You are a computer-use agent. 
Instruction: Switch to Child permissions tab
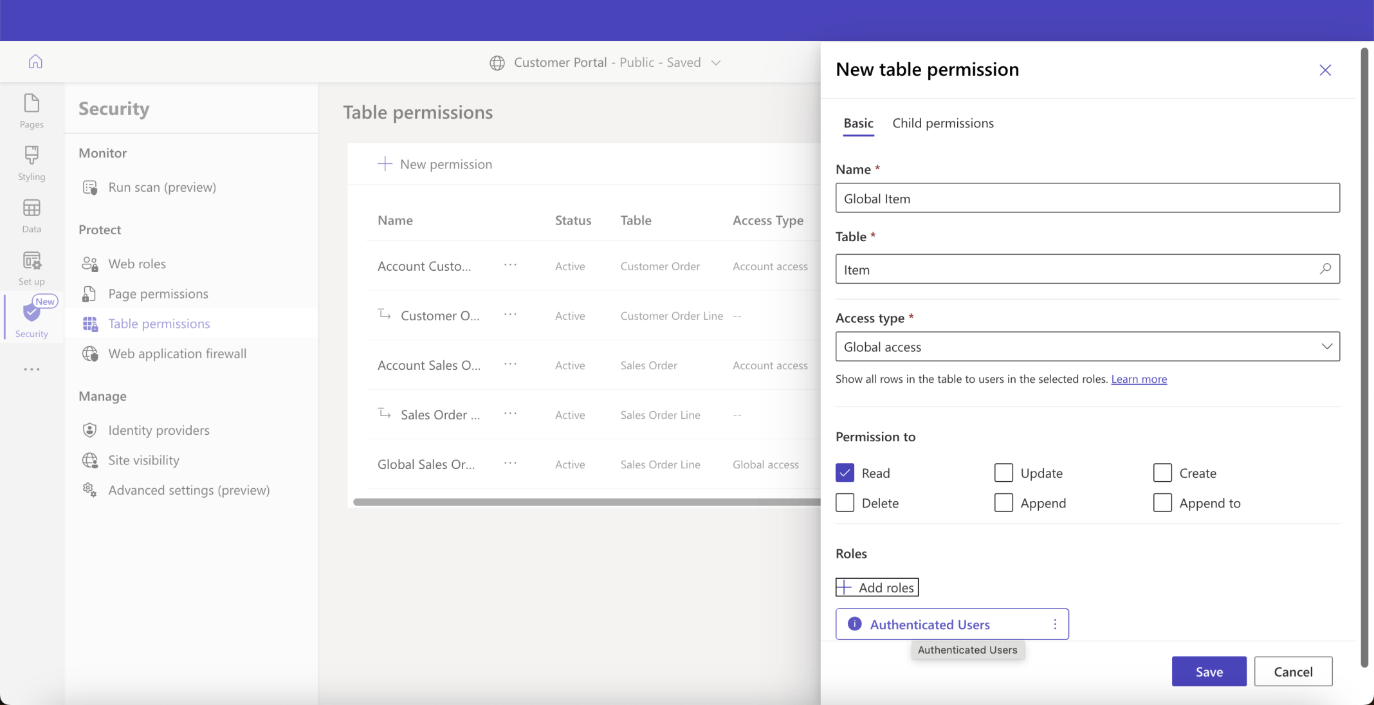click(942, 123)
